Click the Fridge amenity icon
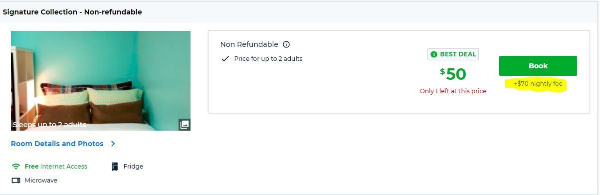 (x=115, y=167)
